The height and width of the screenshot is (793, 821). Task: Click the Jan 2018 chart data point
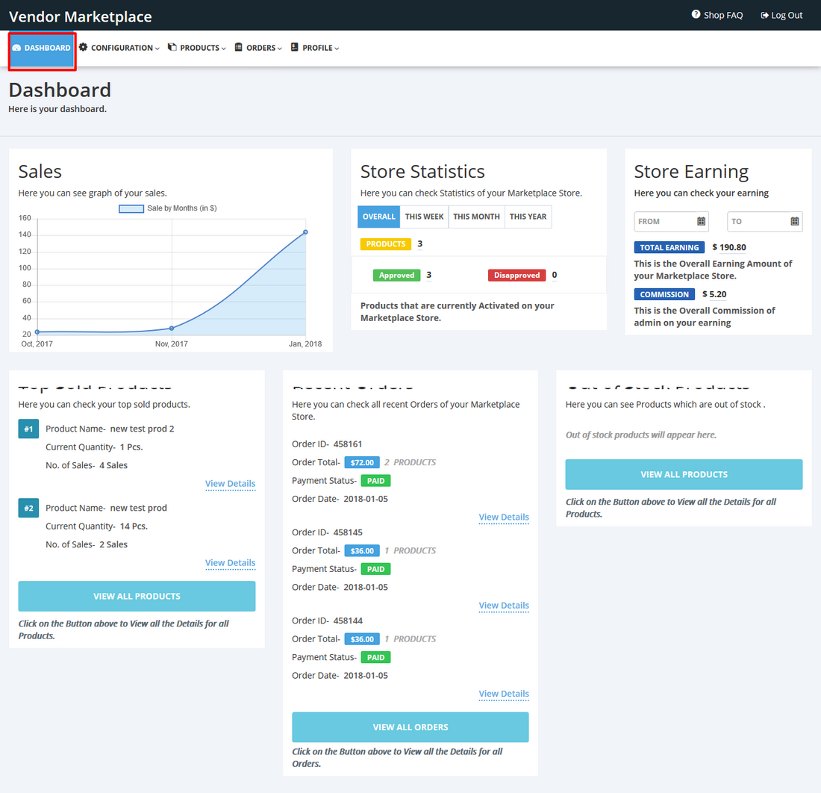point(305,232)
